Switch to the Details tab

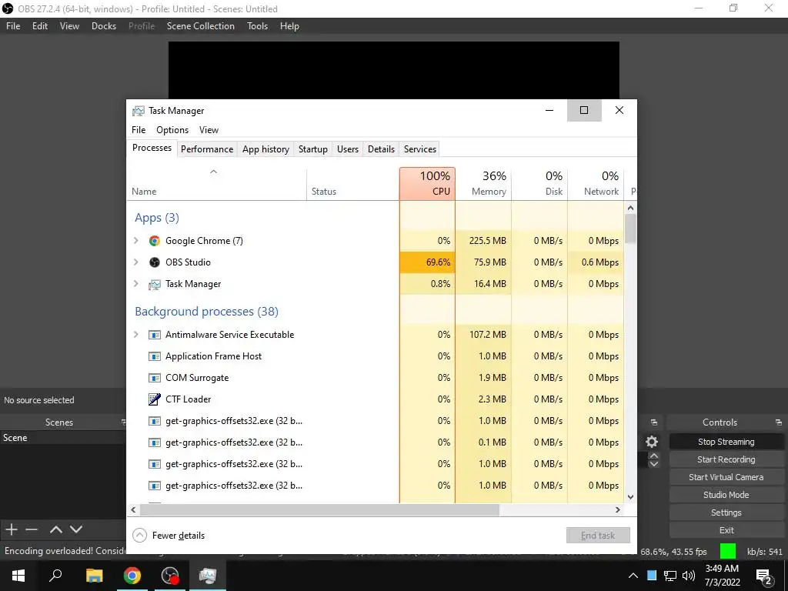pos(381,149)
